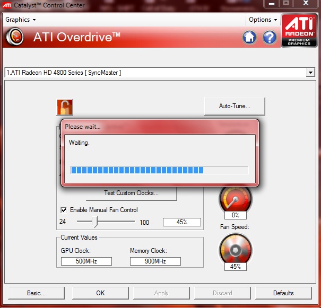The image size is (321, 308).
Task: Restore settings with Defaults button
Action: pos(283,293)
